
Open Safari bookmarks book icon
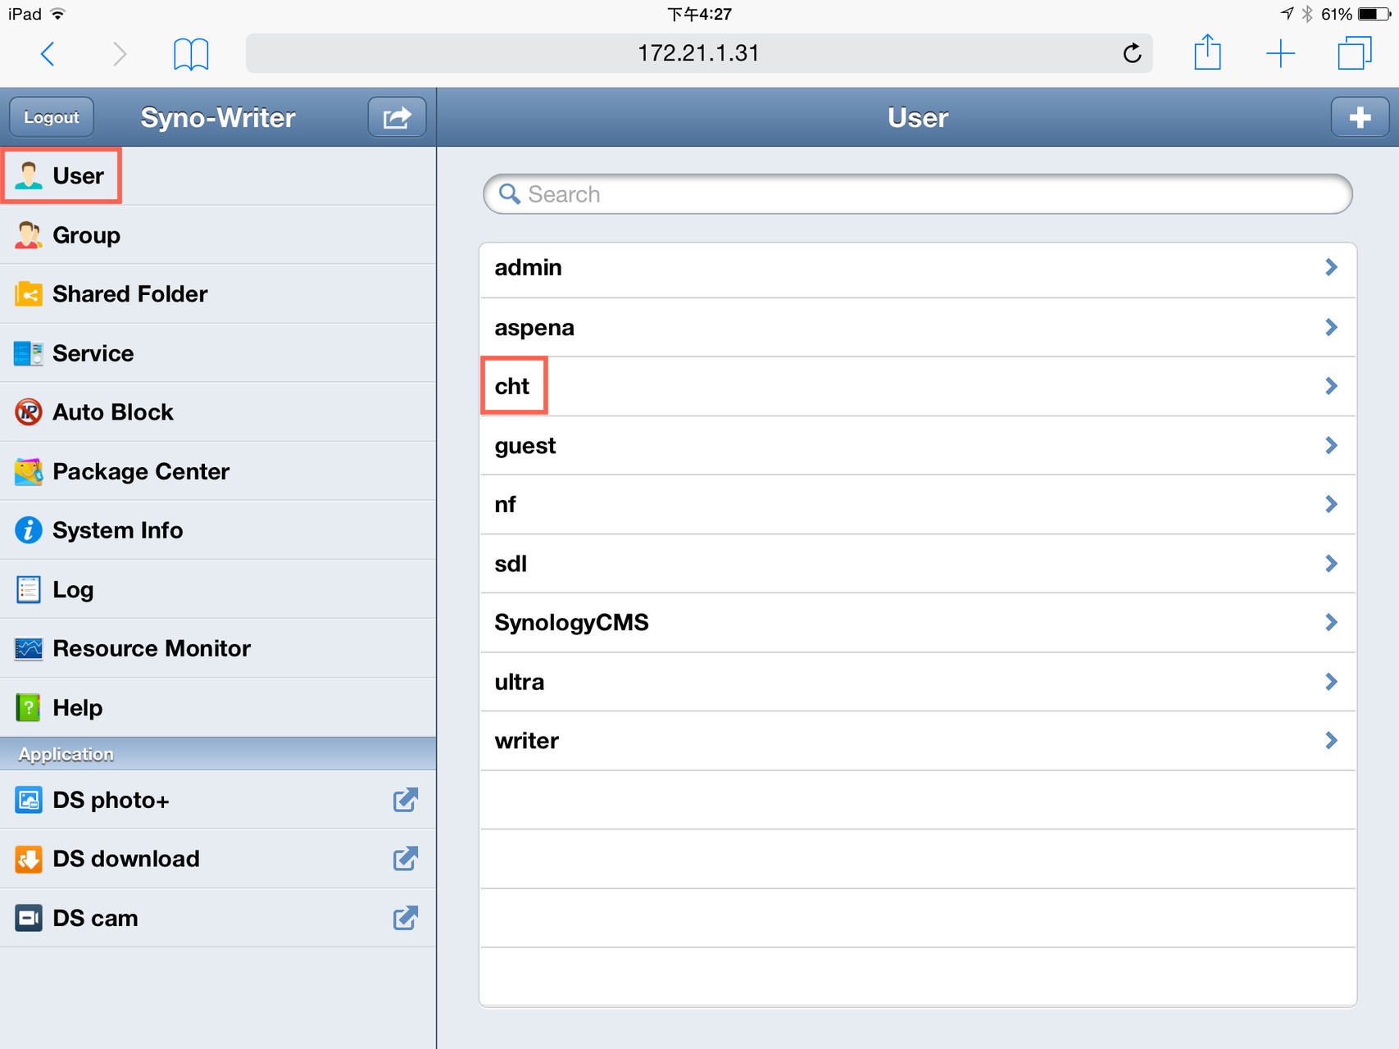point(191,54)
